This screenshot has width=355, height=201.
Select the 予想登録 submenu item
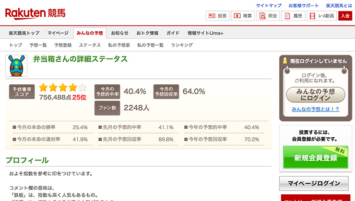pyautogui.click(x=63, y=45)
